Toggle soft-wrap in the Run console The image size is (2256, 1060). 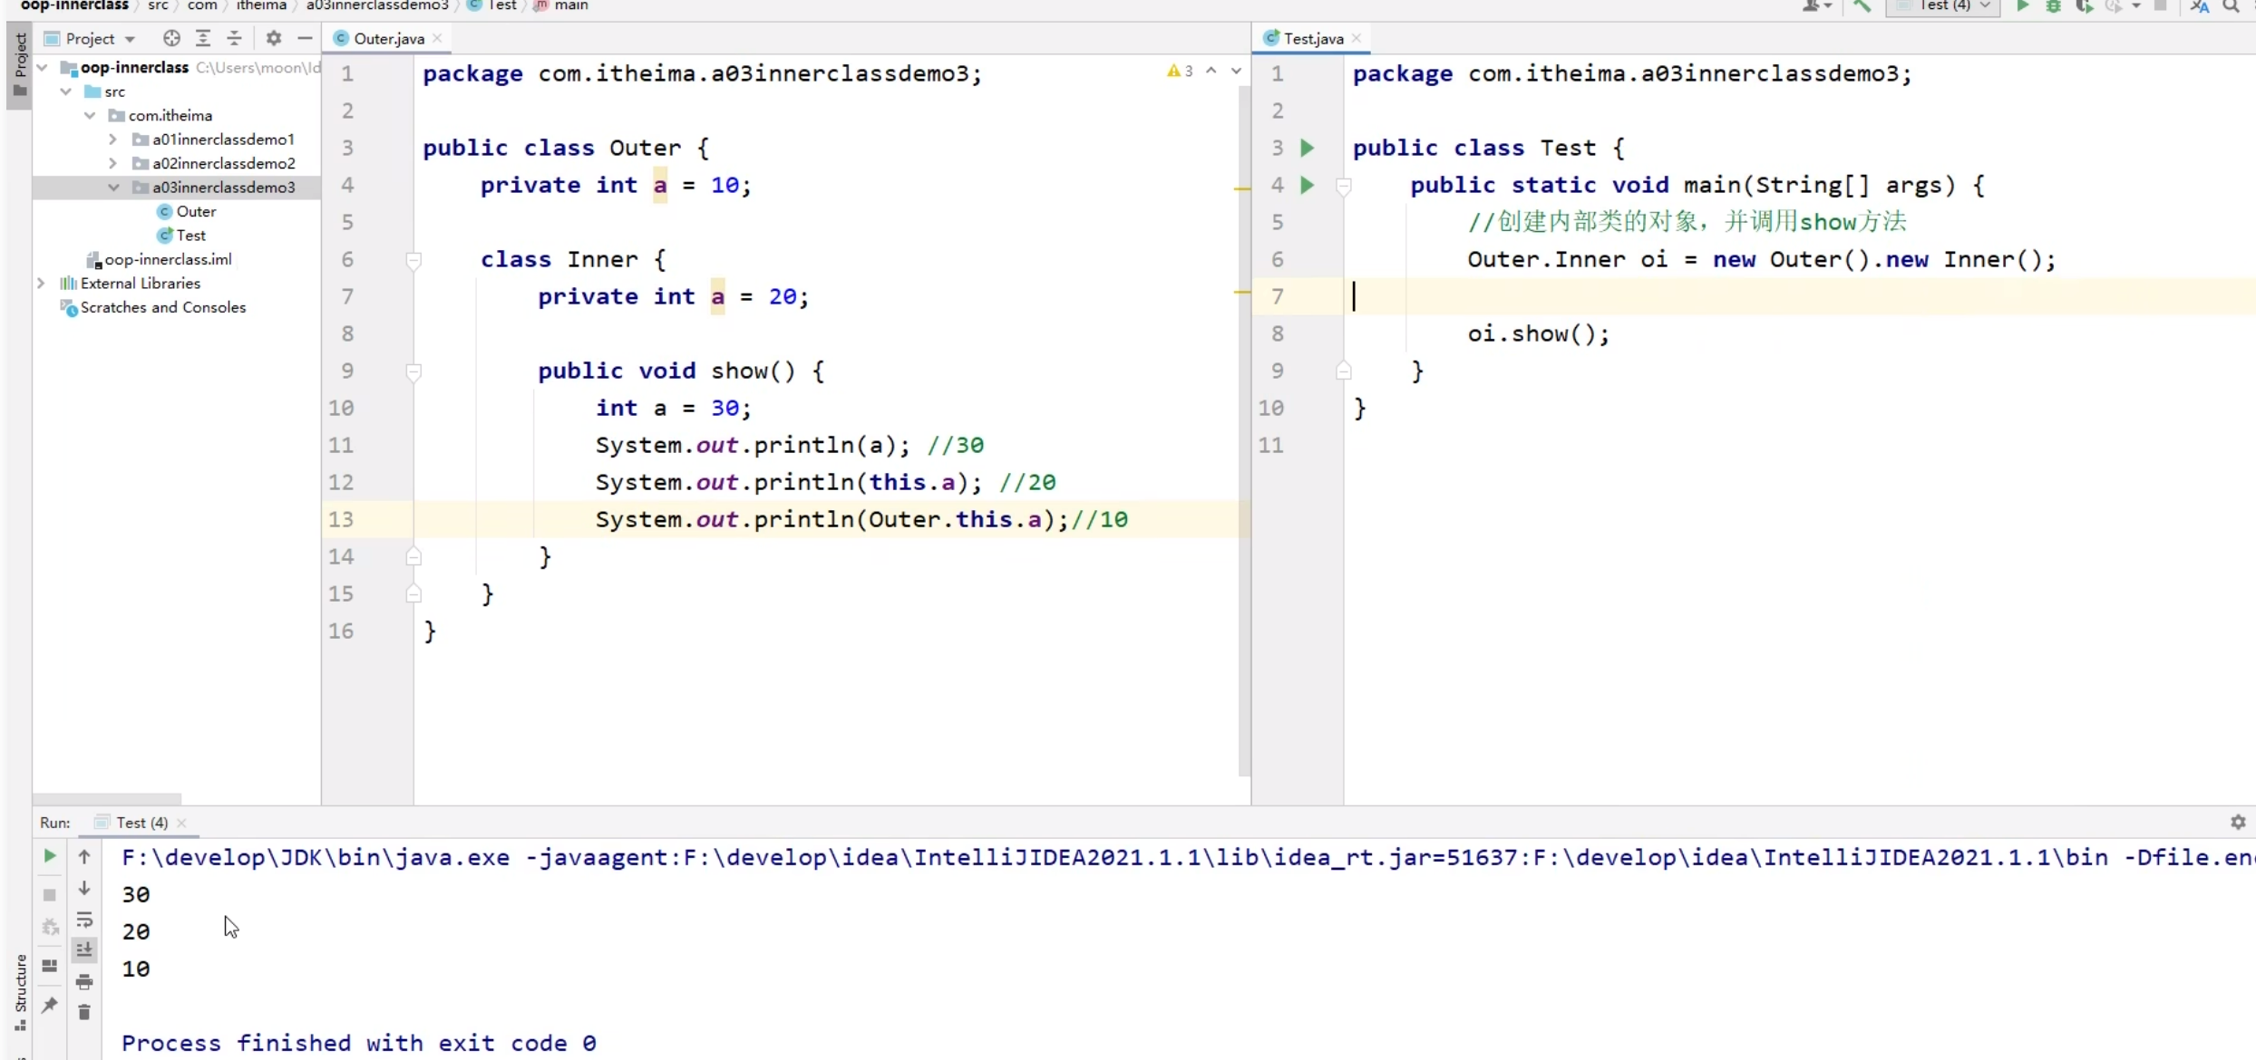pos(84,920)
